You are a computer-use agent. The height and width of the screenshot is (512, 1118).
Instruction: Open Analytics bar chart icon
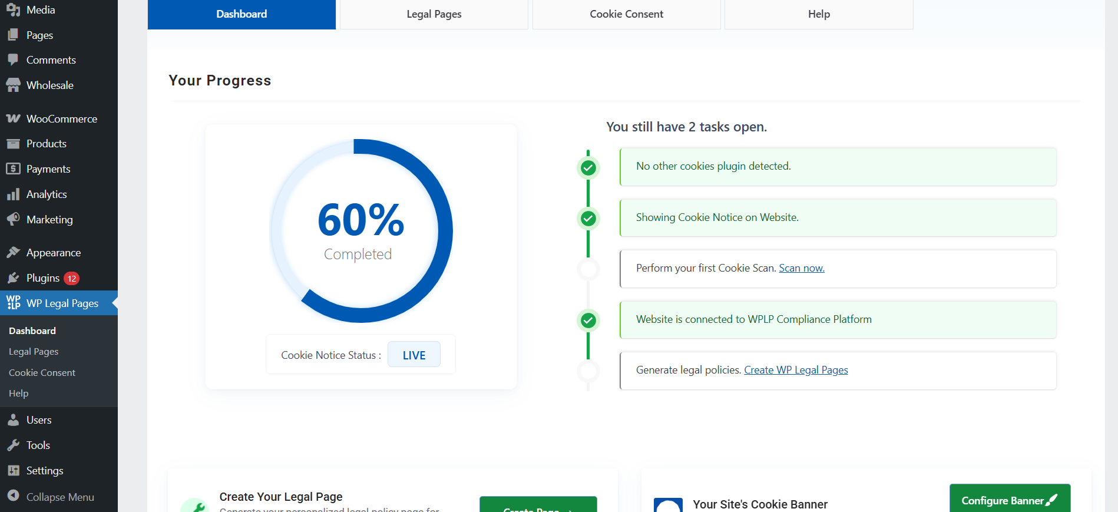click(x=13, y=194)
